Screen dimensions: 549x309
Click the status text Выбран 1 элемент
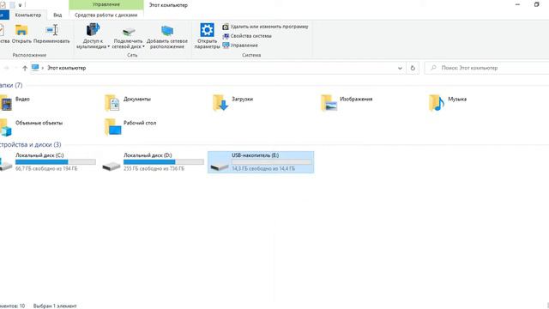[x=55, y=306]
